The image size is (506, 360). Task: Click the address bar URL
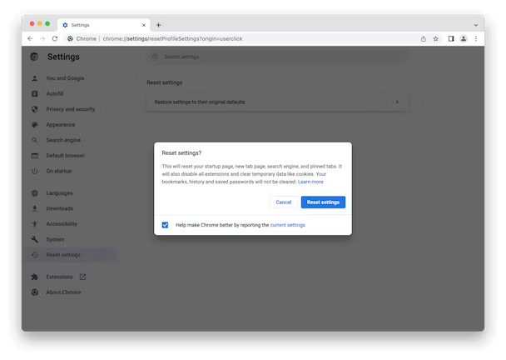(x=172, y=39)
